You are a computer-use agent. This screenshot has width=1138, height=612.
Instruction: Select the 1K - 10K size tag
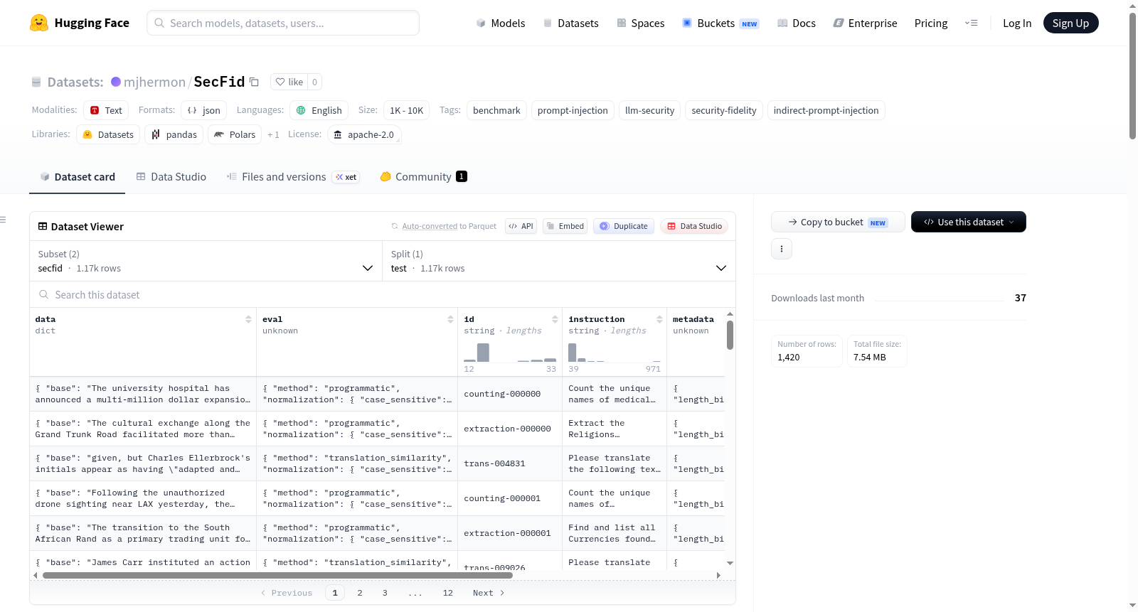tap(406, 110)
